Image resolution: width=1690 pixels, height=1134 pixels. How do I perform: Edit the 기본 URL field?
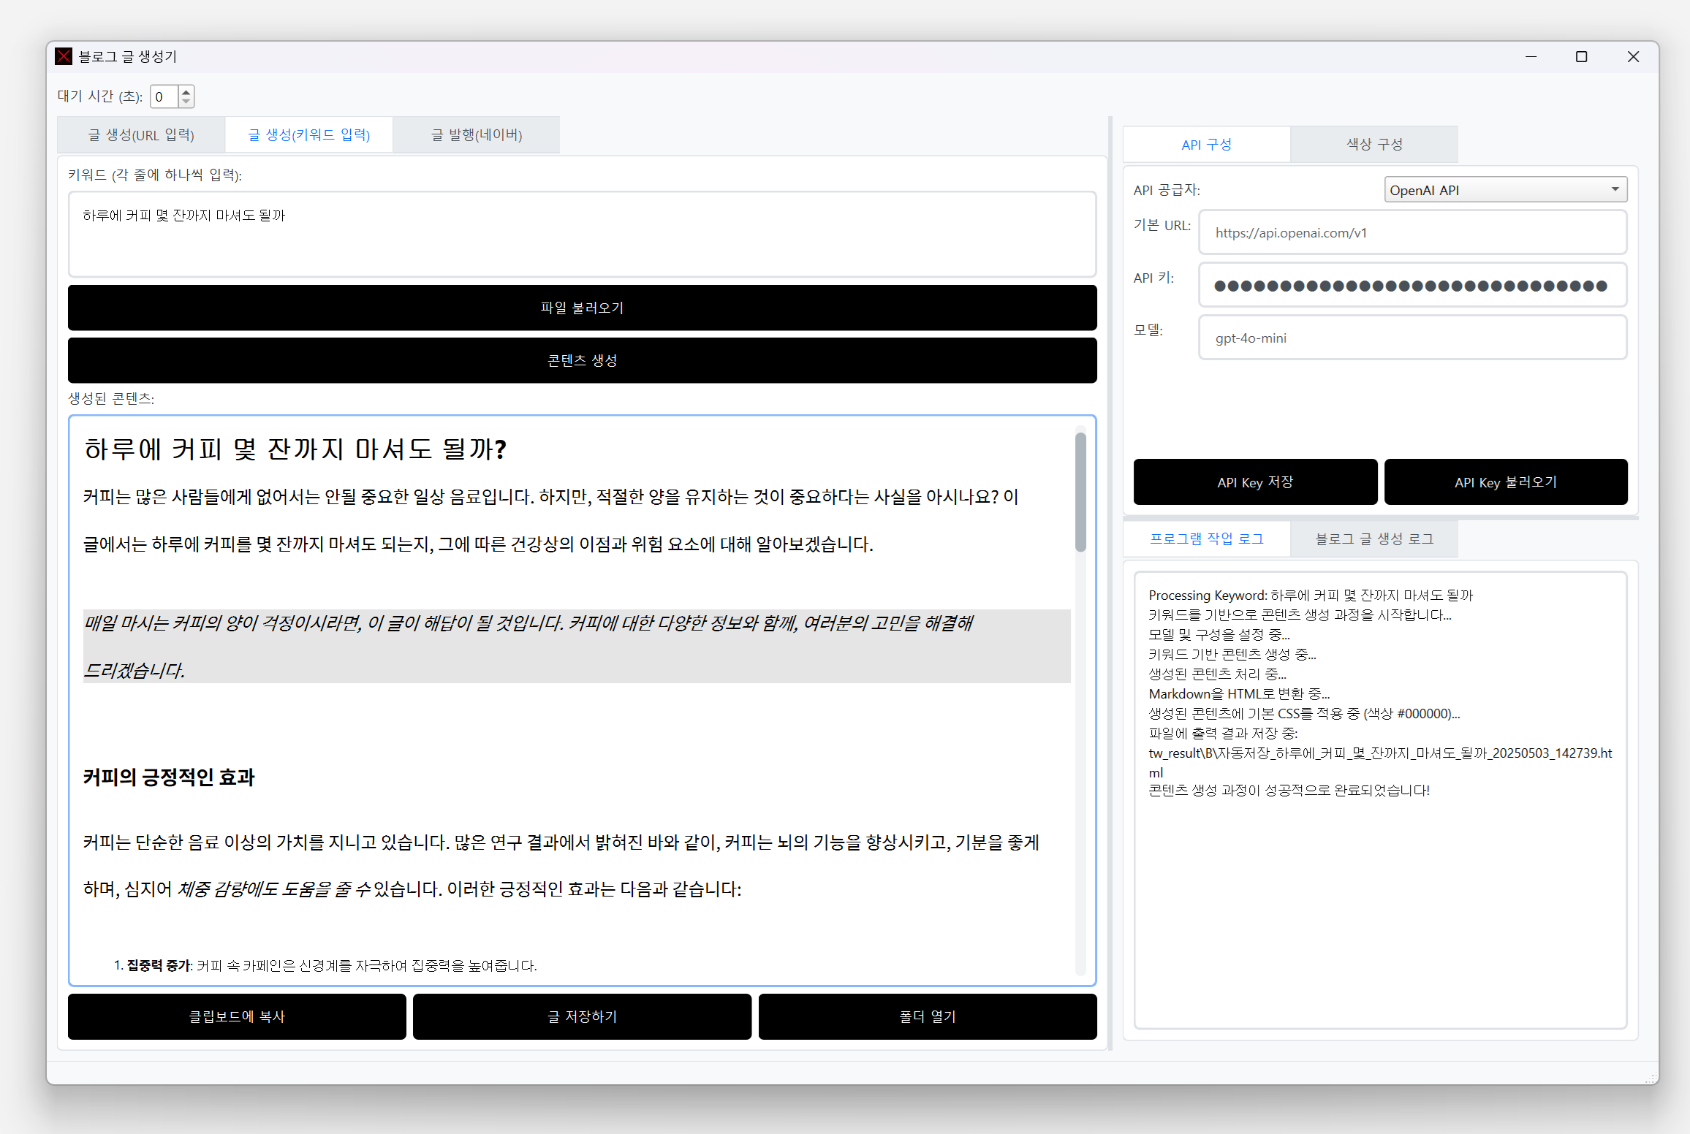pyautogui.click(x=1412, y=232)
